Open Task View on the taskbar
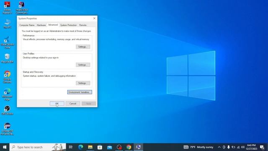Image resolution: width=268 pixels, height=151 pixels. 71,147
